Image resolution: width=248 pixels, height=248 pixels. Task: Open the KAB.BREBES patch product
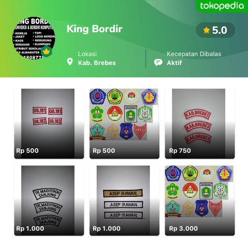pyautogui.click(x=200, y=124)
